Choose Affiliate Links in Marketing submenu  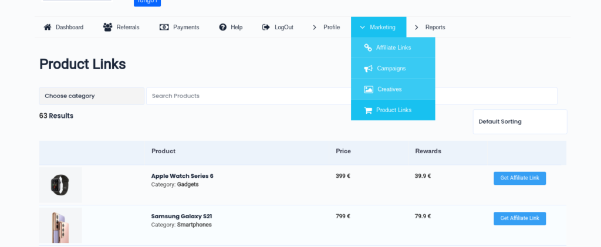(x=393, y=48)
